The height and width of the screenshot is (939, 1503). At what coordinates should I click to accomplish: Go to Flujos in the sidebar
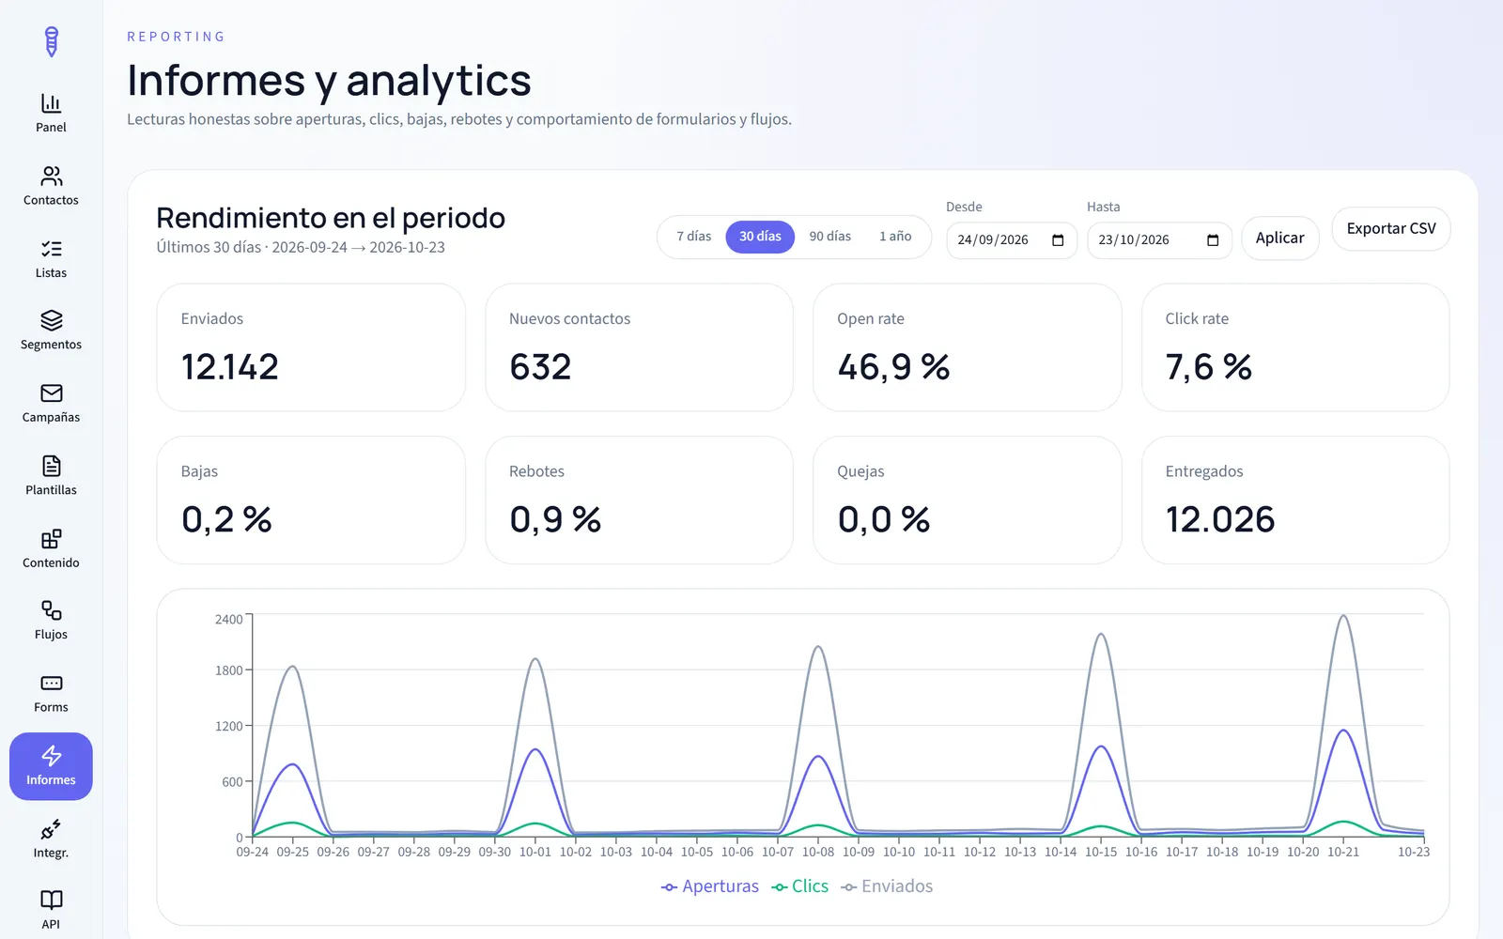[51, 621]
